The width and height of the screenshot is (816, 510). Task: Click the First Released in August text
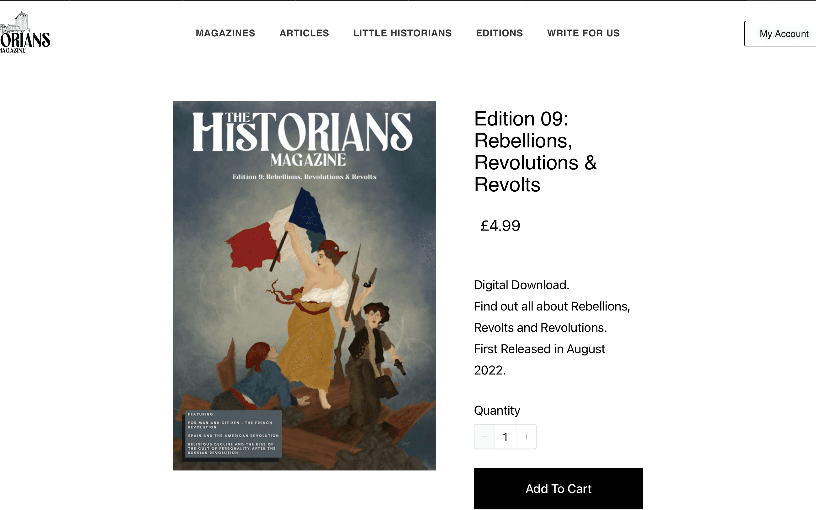[x=539, y=349]
